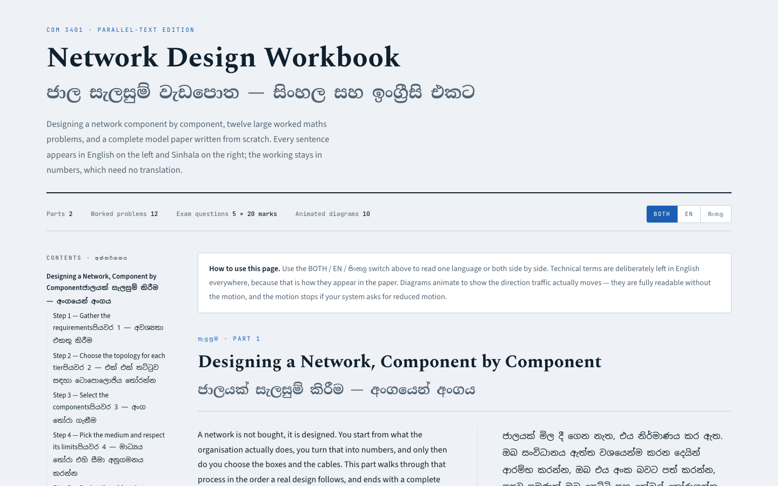The width and height of the screenshot is (778, 486).
Task: Click 'COM 3401 · PARALLEL-TEXT EDITION' label
Action: coord(120,30)
